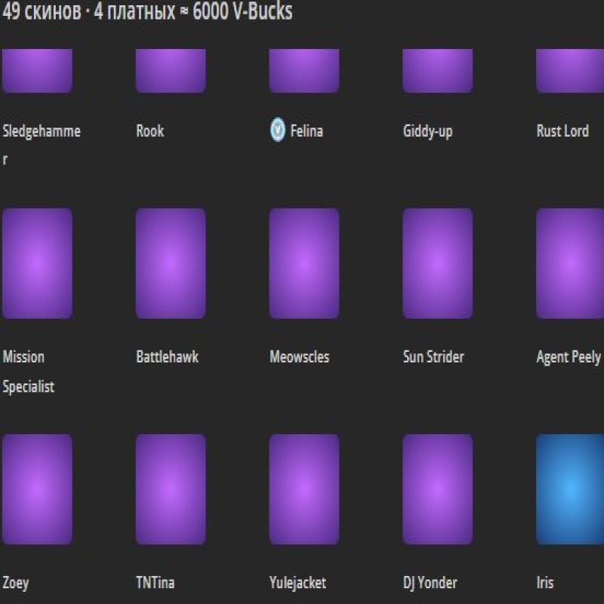Open the Mission Specialist skin thumbnail
Viewport: 604px width, 604px height.
point(37,263)
